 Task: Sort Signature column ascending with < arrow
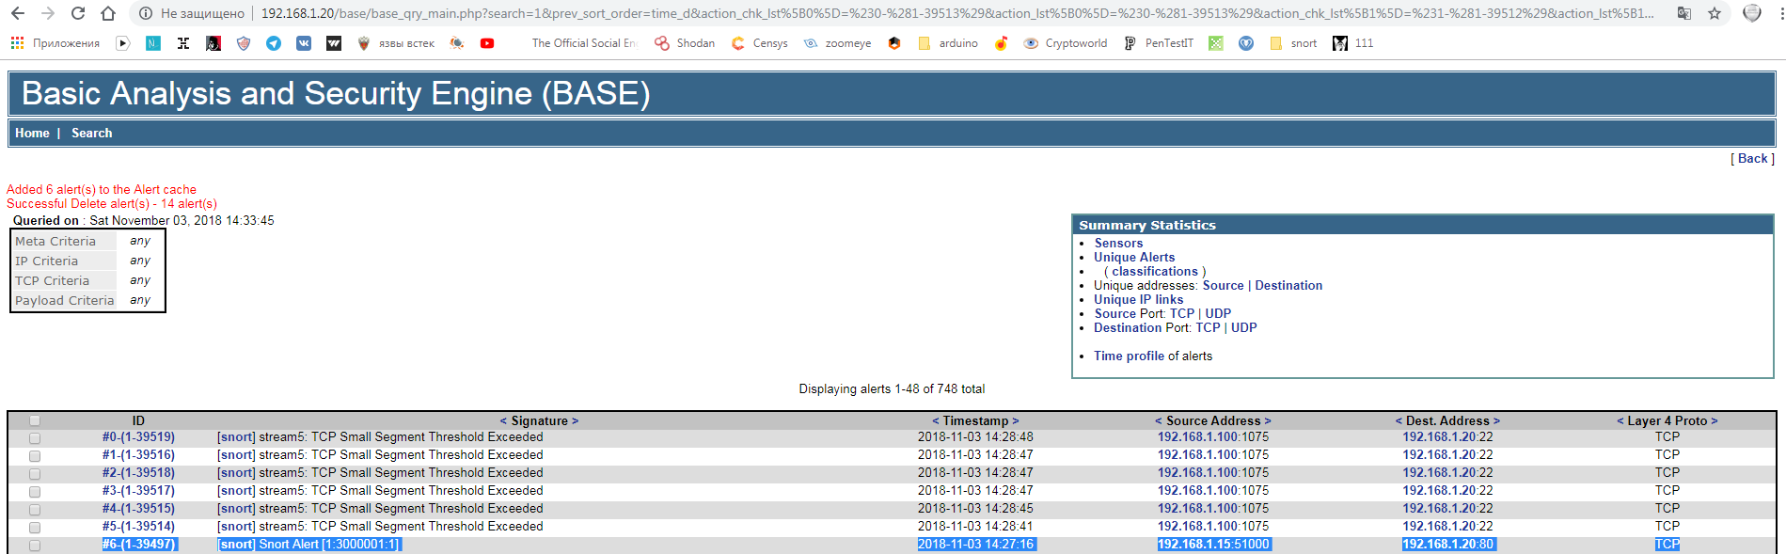[x=503, y=421]
